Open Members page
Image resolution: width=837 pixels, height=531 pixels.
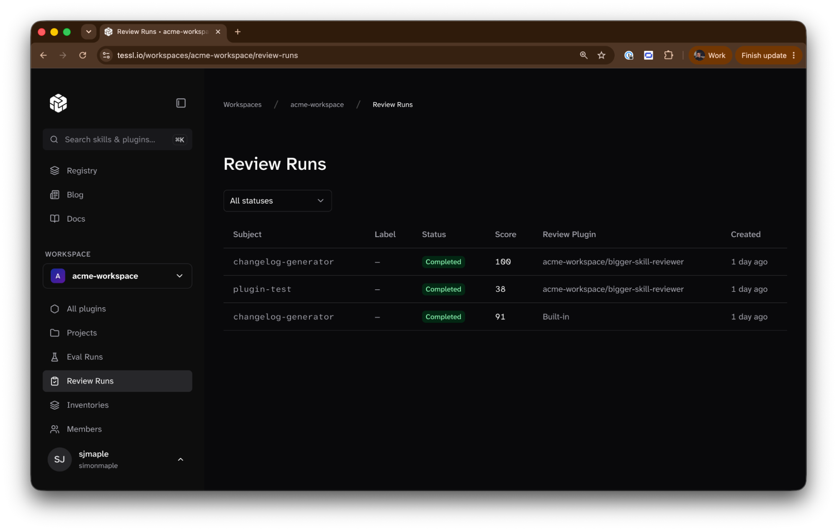(x=117, y=429)
